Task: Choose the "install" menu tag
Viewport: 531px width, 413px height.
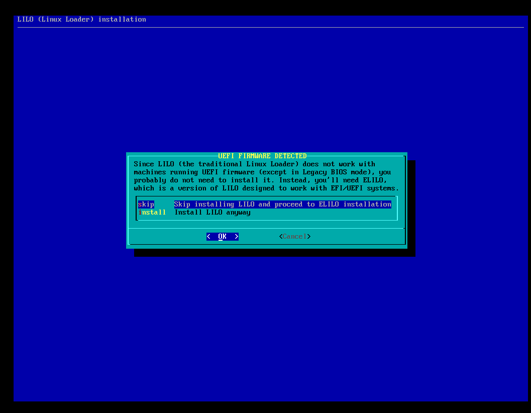Action: click(152, 213)
